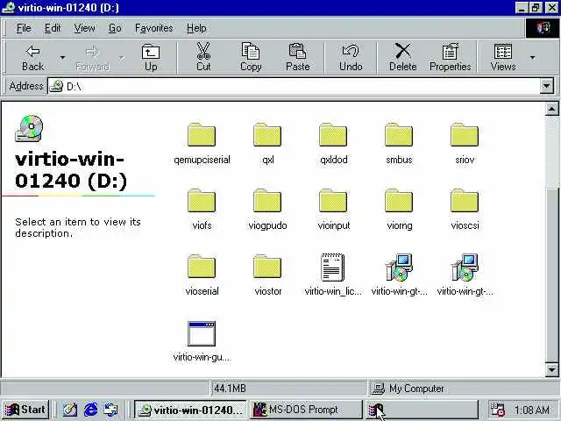The height and width of the screenshot is (421, 561).
Task: Go up one folder level with Up
Action: [151, 58]
